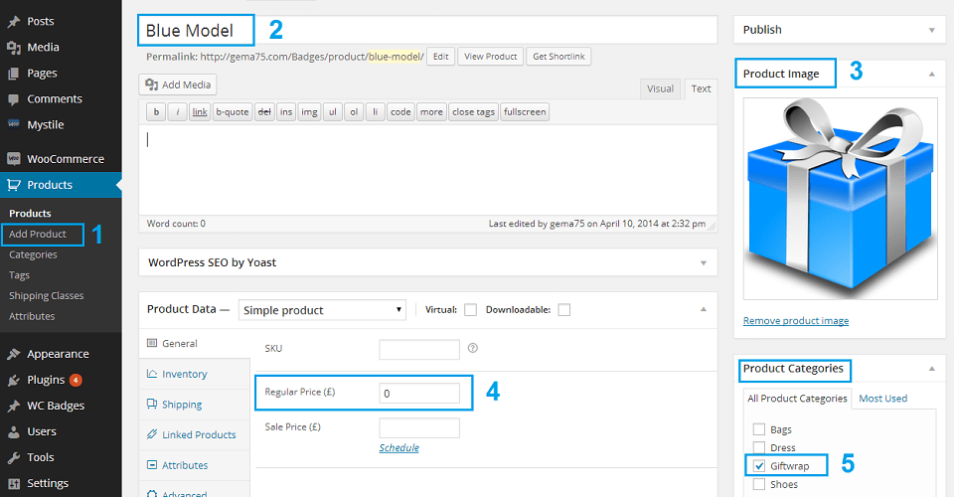Viewport: 954px width, 497px height.
Task: Click the Plugins plug icon
Action: point(13,380)
